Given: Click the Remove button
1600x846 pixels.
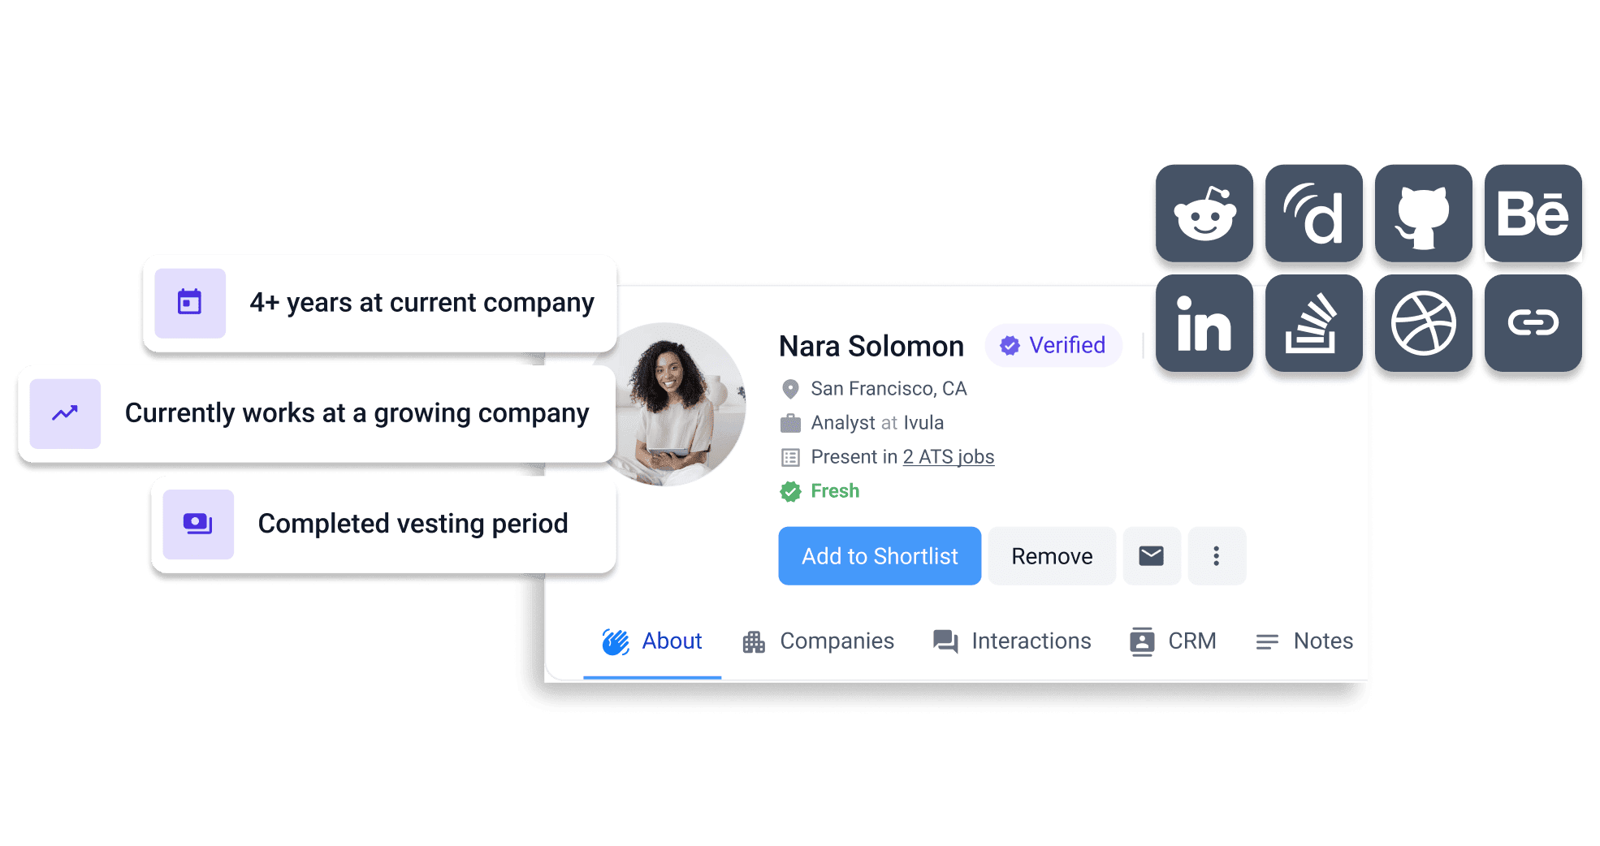Looking at the screenshot, I should coord(1052,556).
